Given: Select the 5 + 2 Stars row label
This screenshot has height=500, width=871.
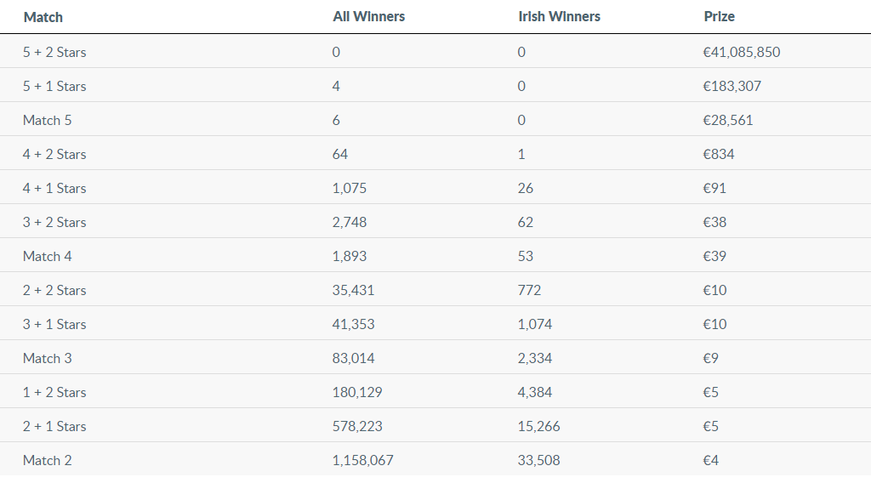Looking at the screenshot, I should point(54,52).
